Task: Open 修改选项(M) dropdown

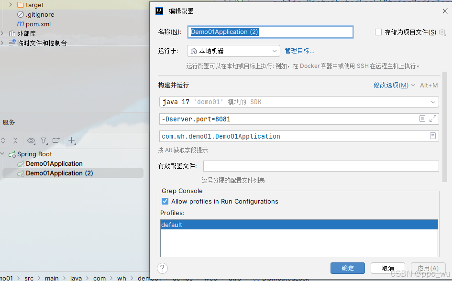Action: point(394,85)
